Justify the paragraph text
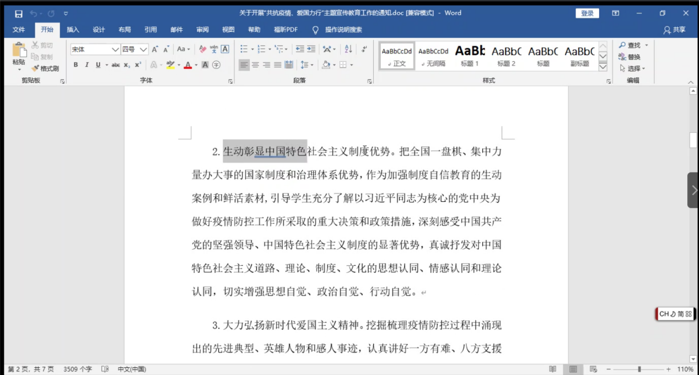Viewport: 699px width, 375px height. 277,65
